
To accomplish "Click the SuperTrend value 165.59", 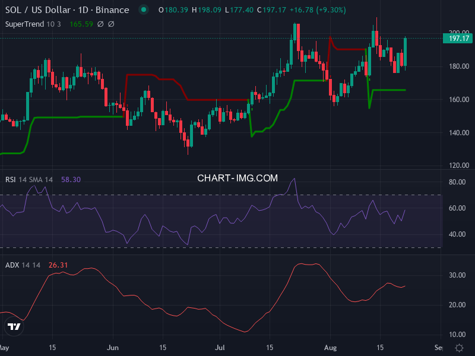I will 80,24.
